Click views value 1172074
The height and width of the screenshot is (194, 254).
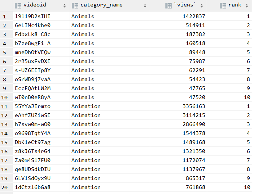pos(194,160)
